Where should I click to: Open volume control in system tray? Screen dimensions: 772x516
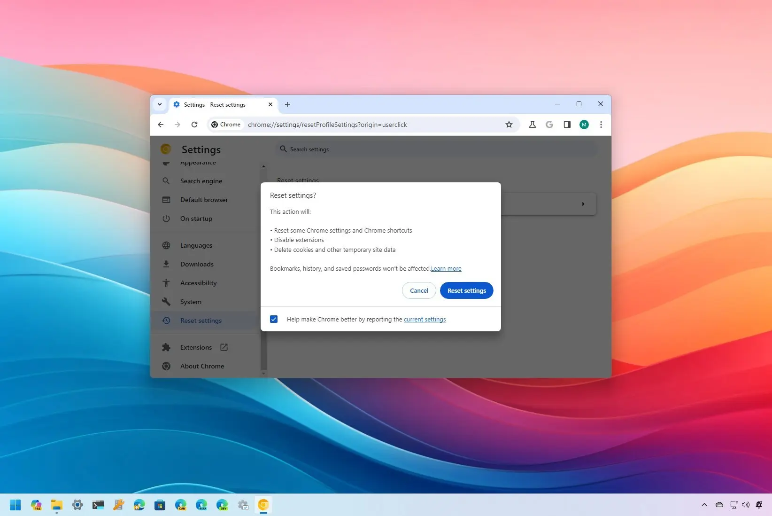click(x=746, y=505)
